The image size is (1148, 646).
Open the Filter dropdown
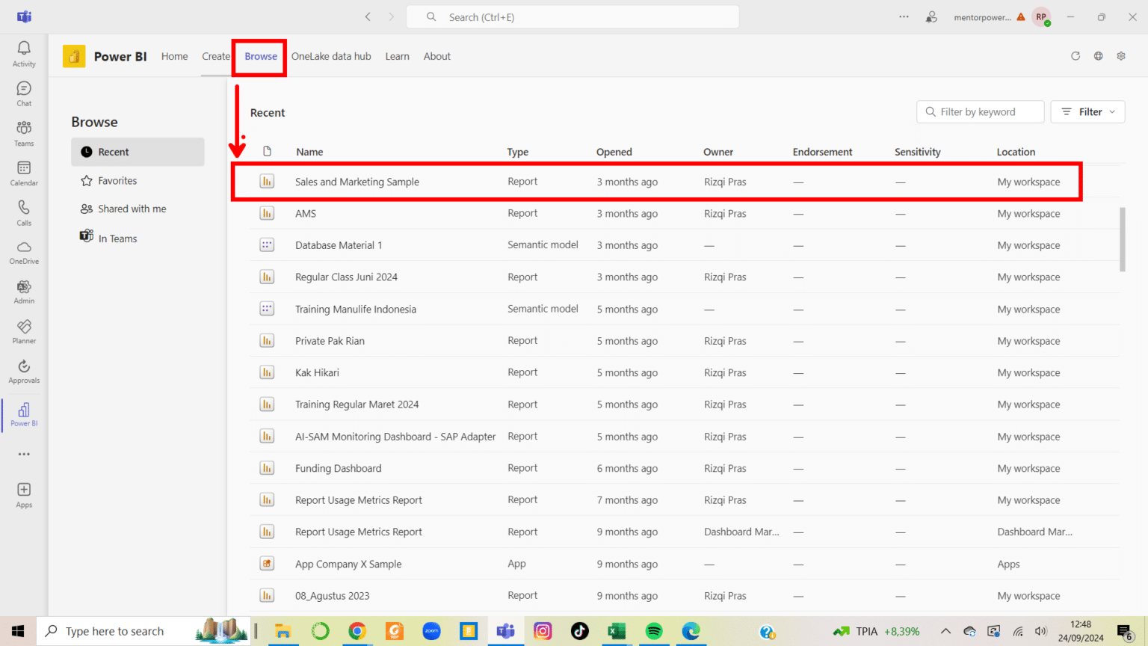point(1087,111)
